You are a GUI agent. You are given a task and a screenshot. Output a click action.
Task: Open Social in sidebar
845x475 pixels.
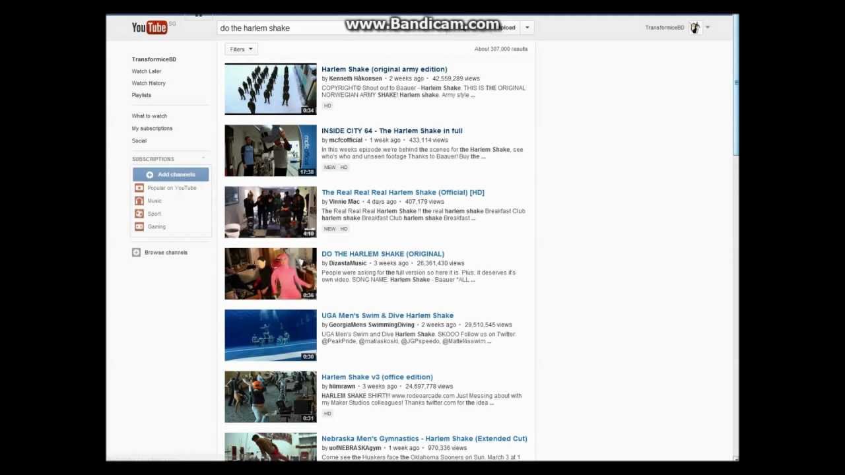139,141
